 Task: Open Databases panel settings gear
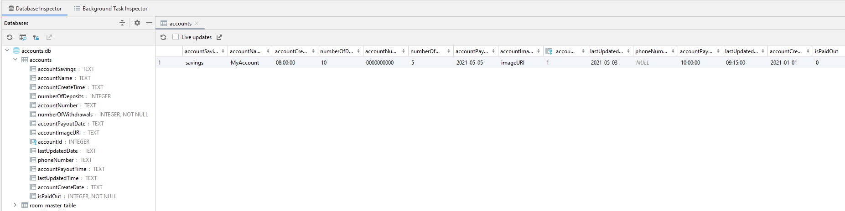[137, 23]
